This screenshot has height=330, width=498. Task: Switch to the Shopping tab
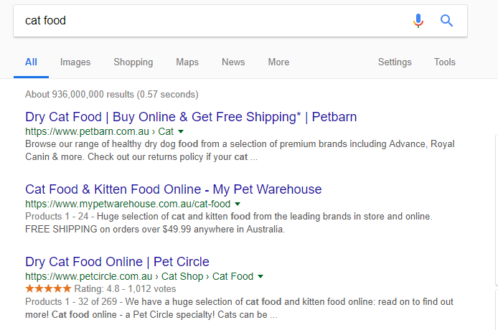click(133, 62)
